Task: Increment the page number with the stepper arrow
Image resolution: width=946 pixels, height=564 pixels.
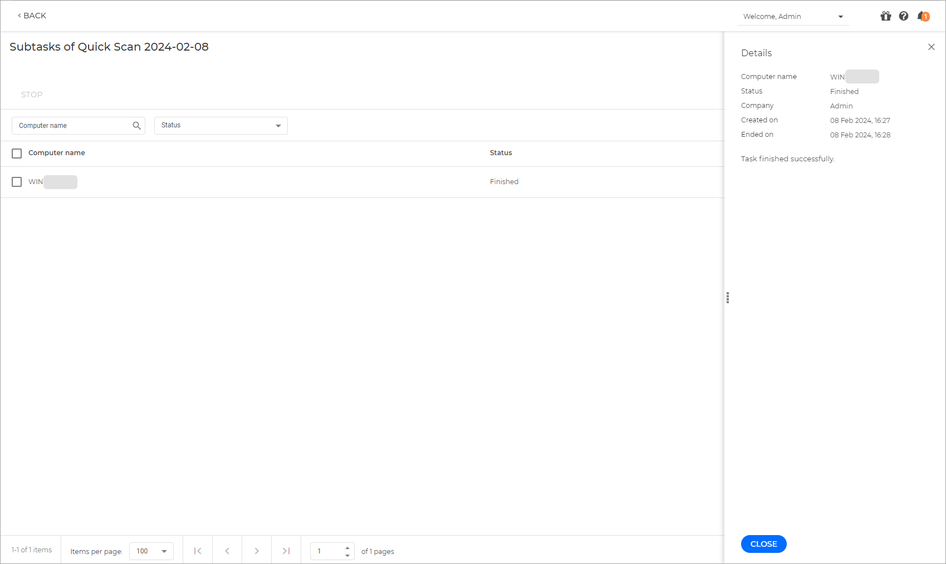Action: click(347, 548)
